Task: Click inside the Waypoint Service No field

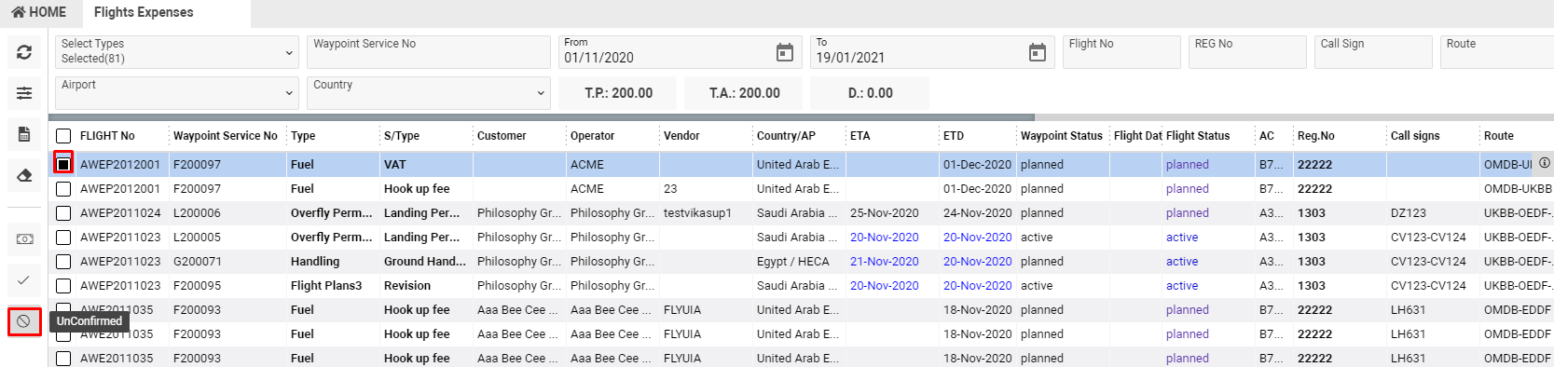Action: coord(429,51)
